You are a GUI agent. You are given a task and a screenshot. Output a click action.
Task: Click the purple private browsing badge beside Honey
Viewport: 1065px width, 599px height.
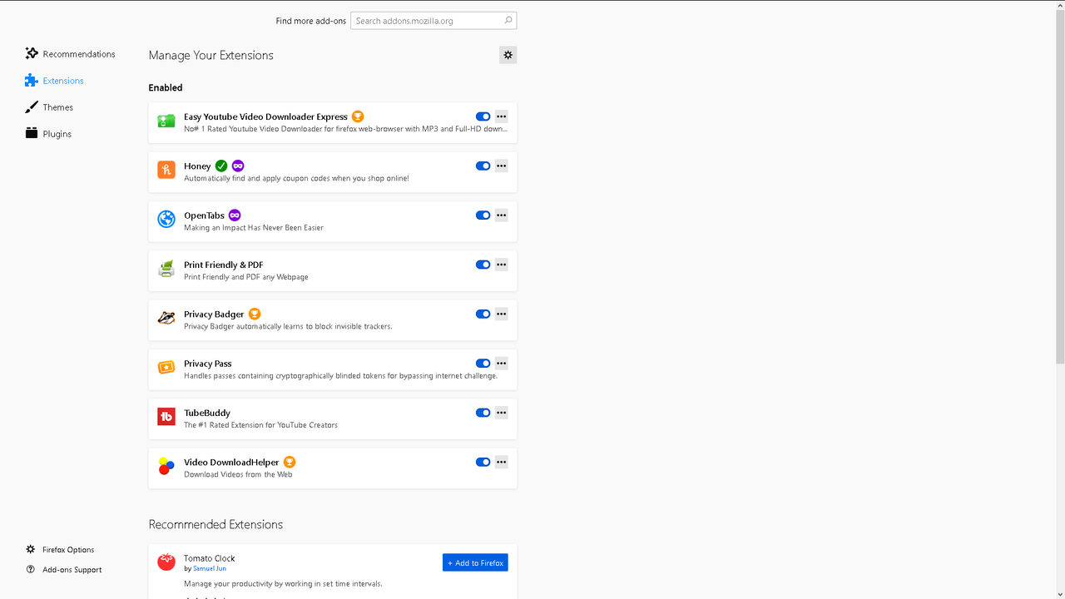[x=238, y=166]
